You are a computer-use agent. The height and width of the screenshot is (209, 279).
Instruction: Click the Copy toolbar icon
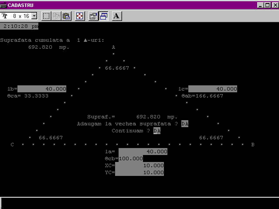tap(56, 16)
